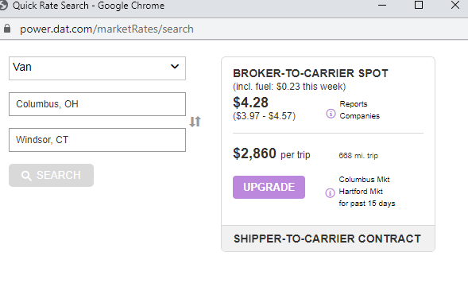Click the magnifier icon on Search button

26,176
